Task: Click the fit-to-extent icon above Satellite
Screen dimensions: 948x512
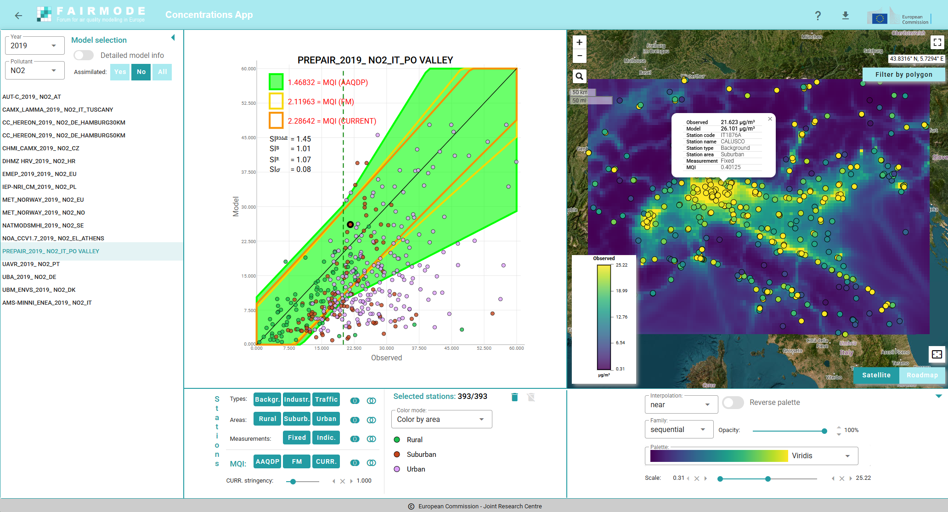Action: 937,354
